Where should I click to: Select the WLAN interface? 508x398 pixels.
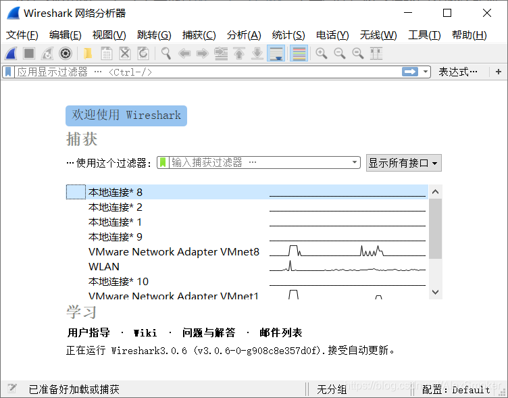click(247, 266)
